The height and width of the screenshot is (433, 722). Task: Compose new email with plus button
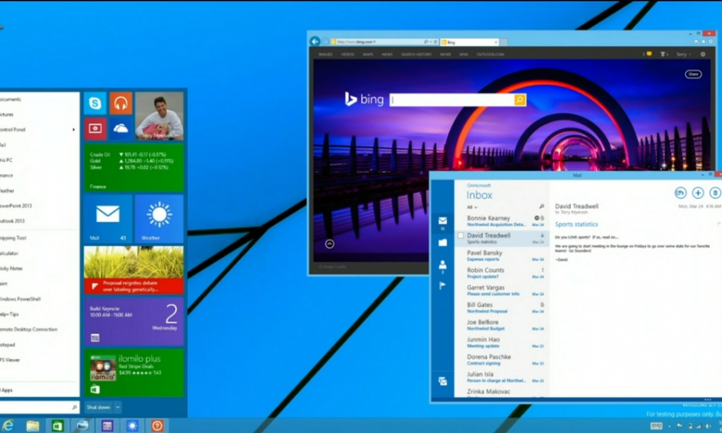(698, 192)
